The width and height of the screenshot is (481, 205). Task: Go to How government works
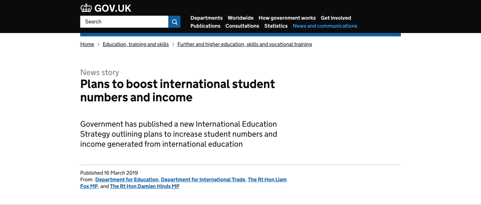pyautogui.click(x=287, y=18)
